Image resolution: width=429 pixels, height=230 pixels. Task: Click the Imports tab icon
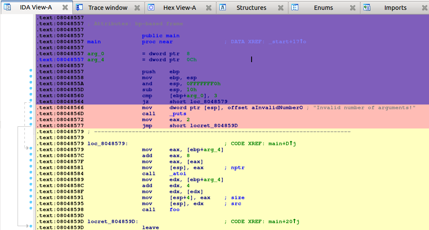coord(366,7)
